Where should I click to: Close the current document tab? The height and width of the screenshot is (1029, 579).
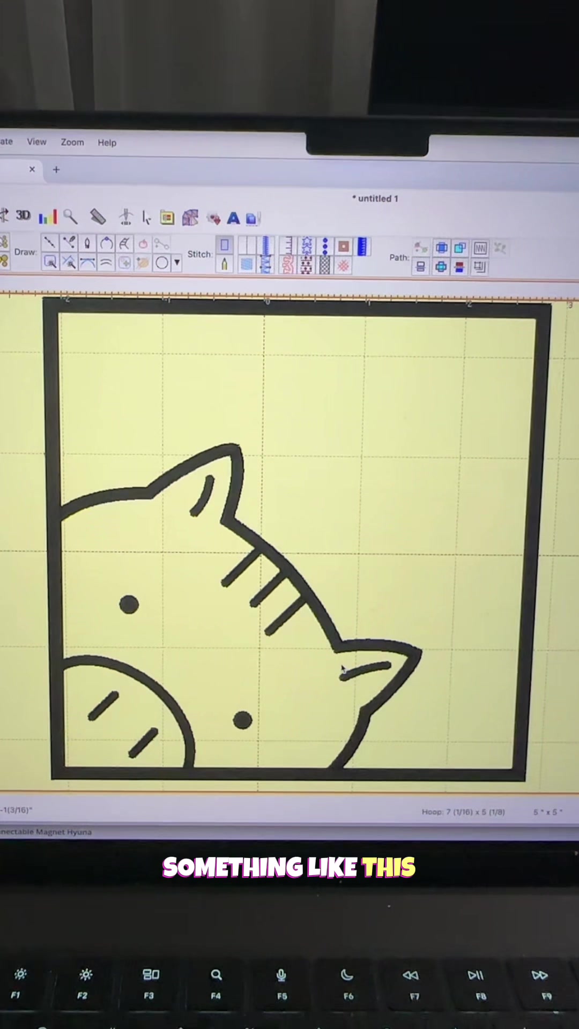pyautogui.click(x=32, y=169)
